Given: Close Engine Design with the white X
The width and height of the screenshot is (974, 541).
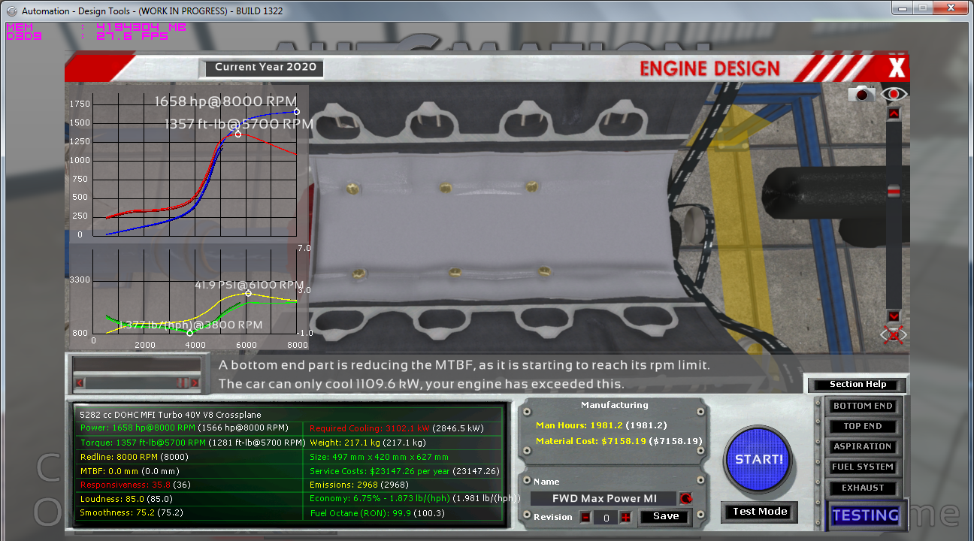Looking at the screenshot, I should click(x=897, y=68).
